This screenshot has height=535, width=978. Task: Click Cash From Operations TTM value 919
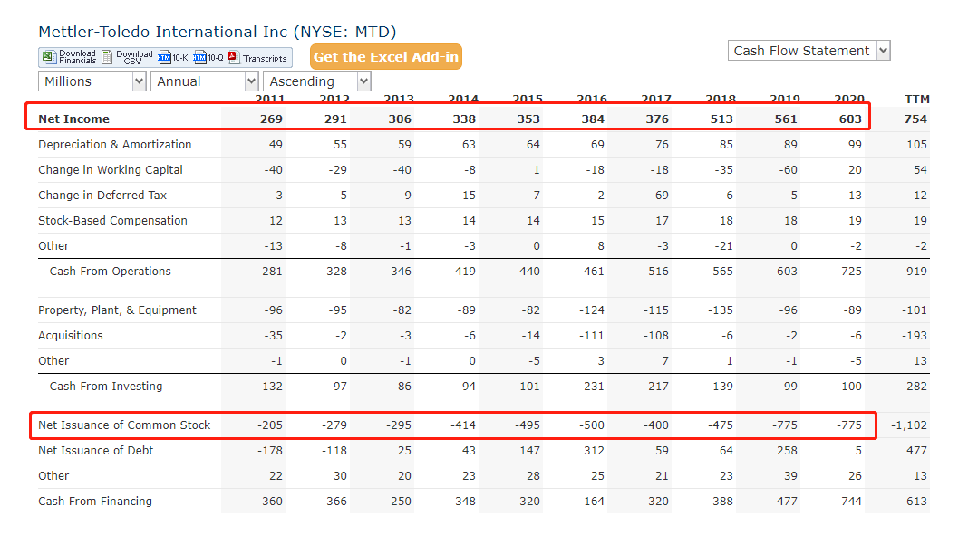916,272
